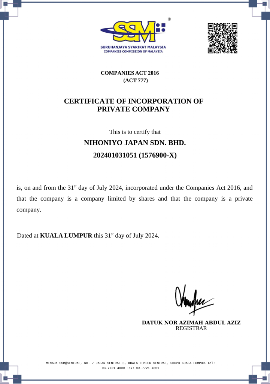This screenshot has height=384, width=270.
Task: Click the registrar's handwritten signature
Action: click(194, 300)
